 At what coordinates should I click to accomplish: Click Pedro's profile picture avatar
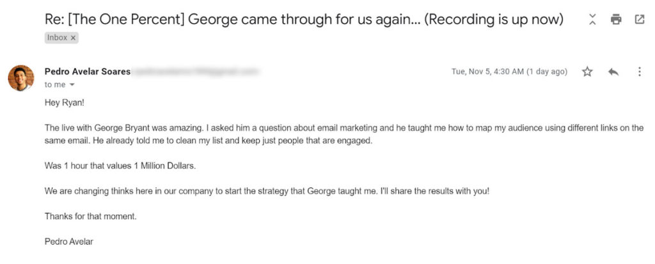(x=20, y=77)
